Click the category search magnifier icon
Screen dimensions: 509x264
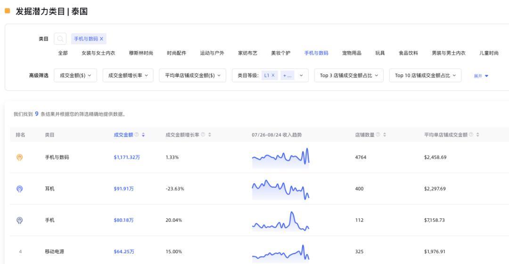tap(60, 39)
